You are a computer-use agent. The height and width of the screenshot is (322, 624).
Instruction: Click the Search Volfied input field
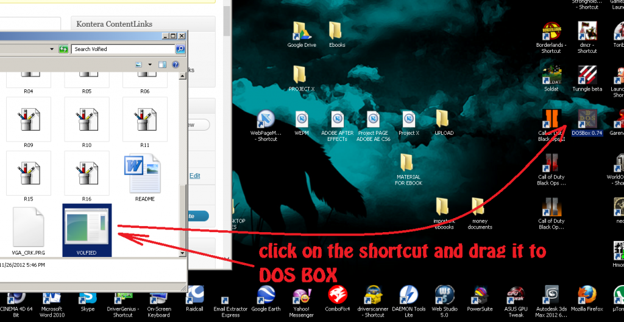tap(123, 49)
